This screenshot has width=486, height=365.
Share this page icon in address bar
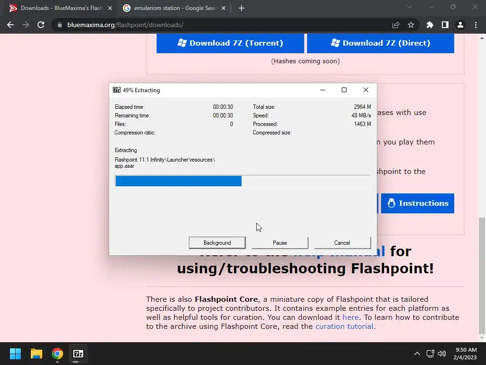396,25
